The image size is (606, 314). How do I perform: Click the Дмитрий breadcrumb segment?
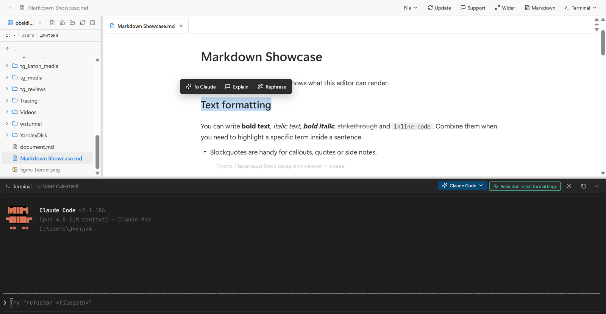tap(49, 35)
